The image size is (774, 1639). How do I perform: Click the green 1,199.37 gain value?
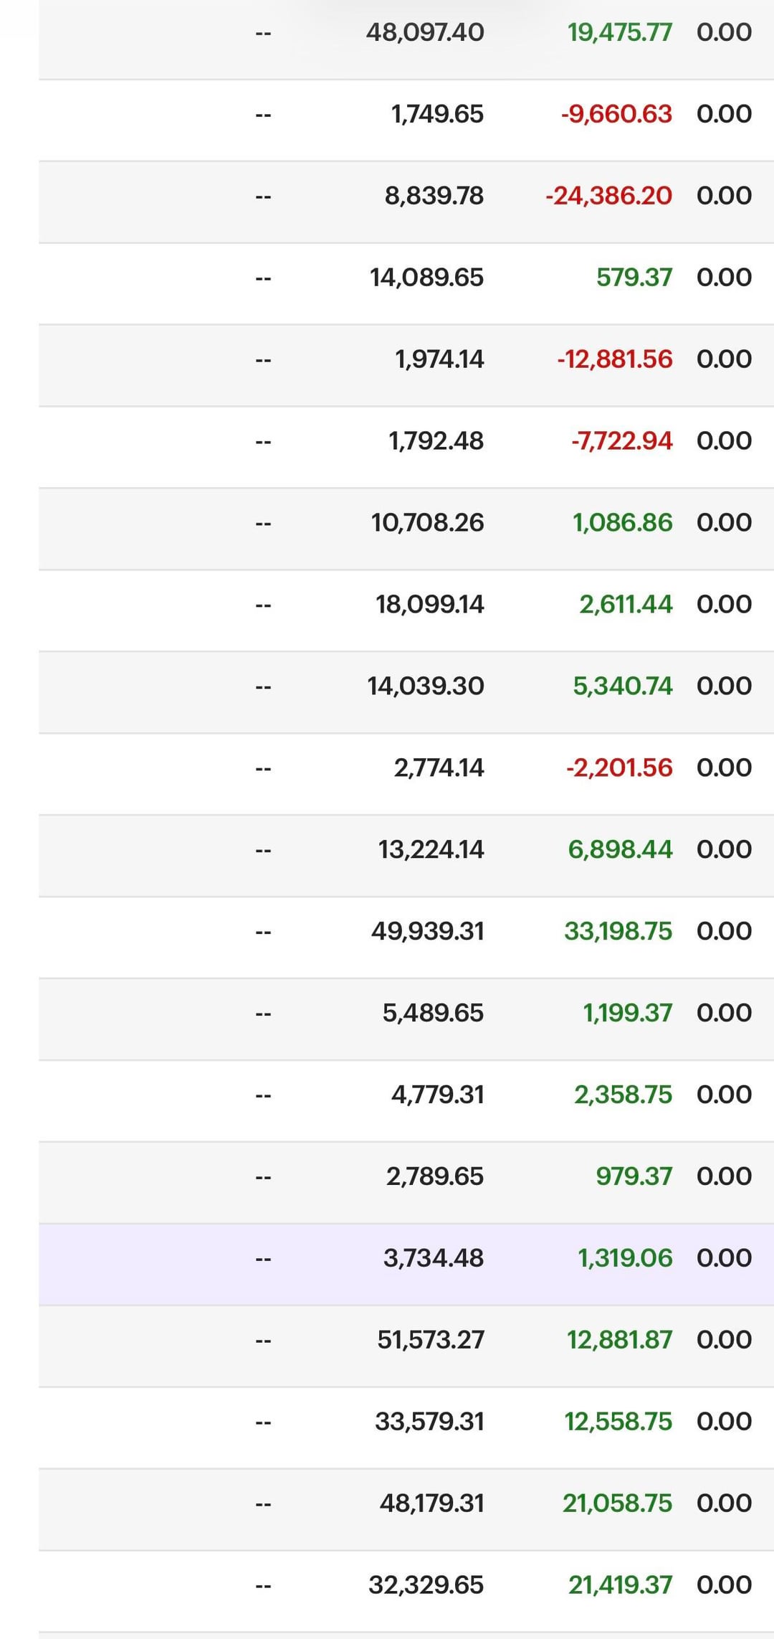[x=627, y=1014]
